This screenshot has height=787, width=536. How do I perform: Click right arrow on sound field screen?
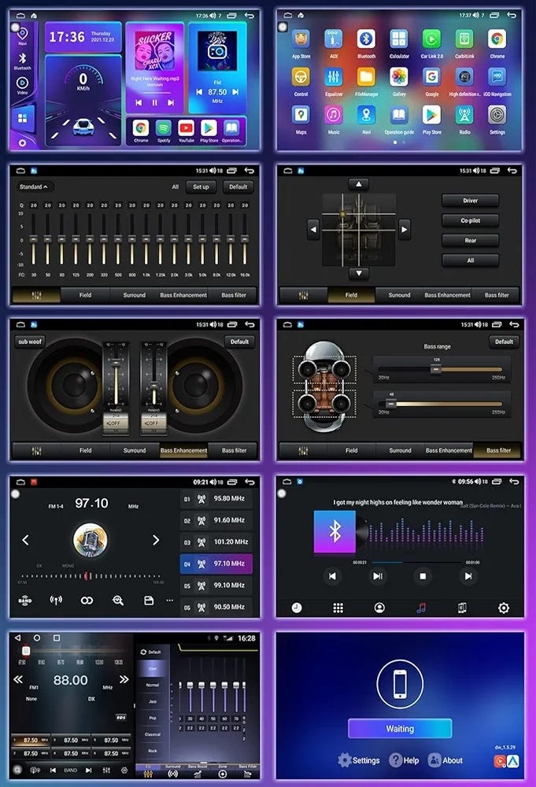point(404,229)
